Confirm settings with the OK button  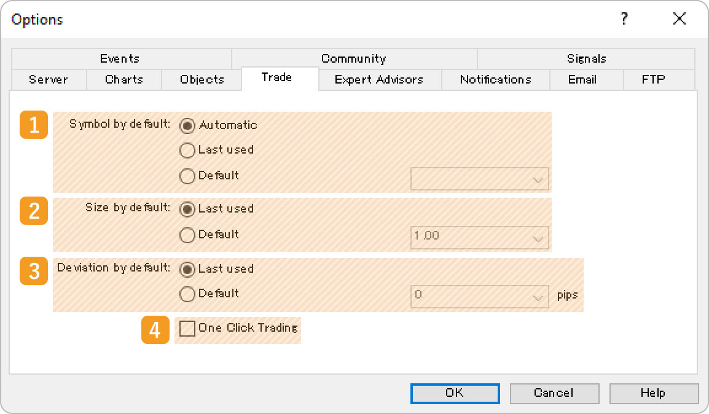pyautogui.click(x=455, y=393)
